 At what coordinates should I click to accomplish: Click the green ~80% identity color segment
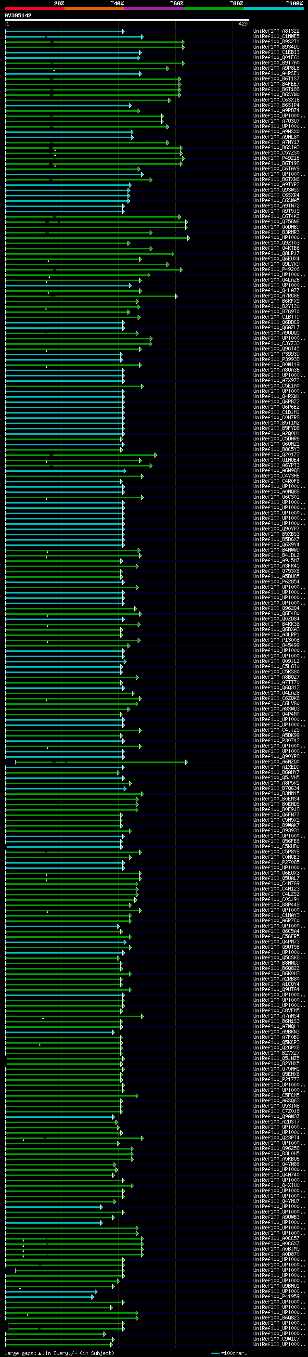pos(214,9)
